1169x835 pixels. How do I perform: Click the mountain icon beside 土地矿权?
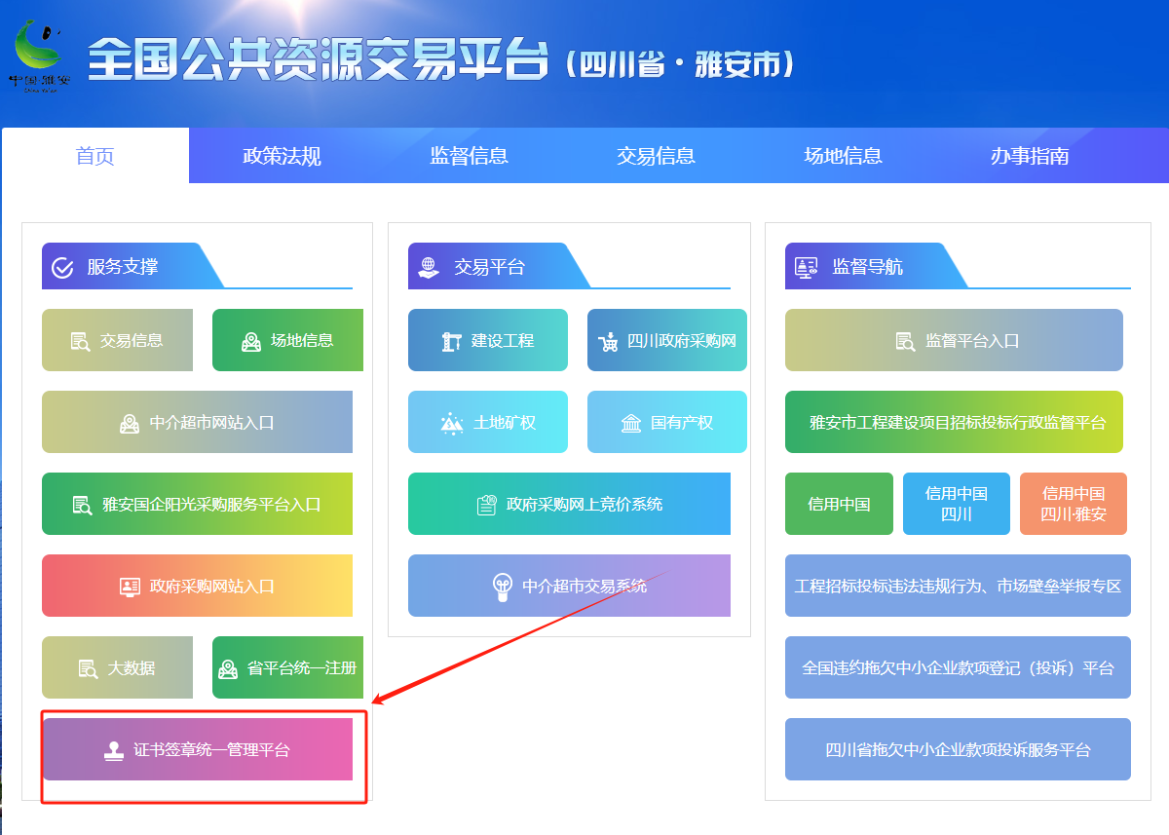coord(451,423)
